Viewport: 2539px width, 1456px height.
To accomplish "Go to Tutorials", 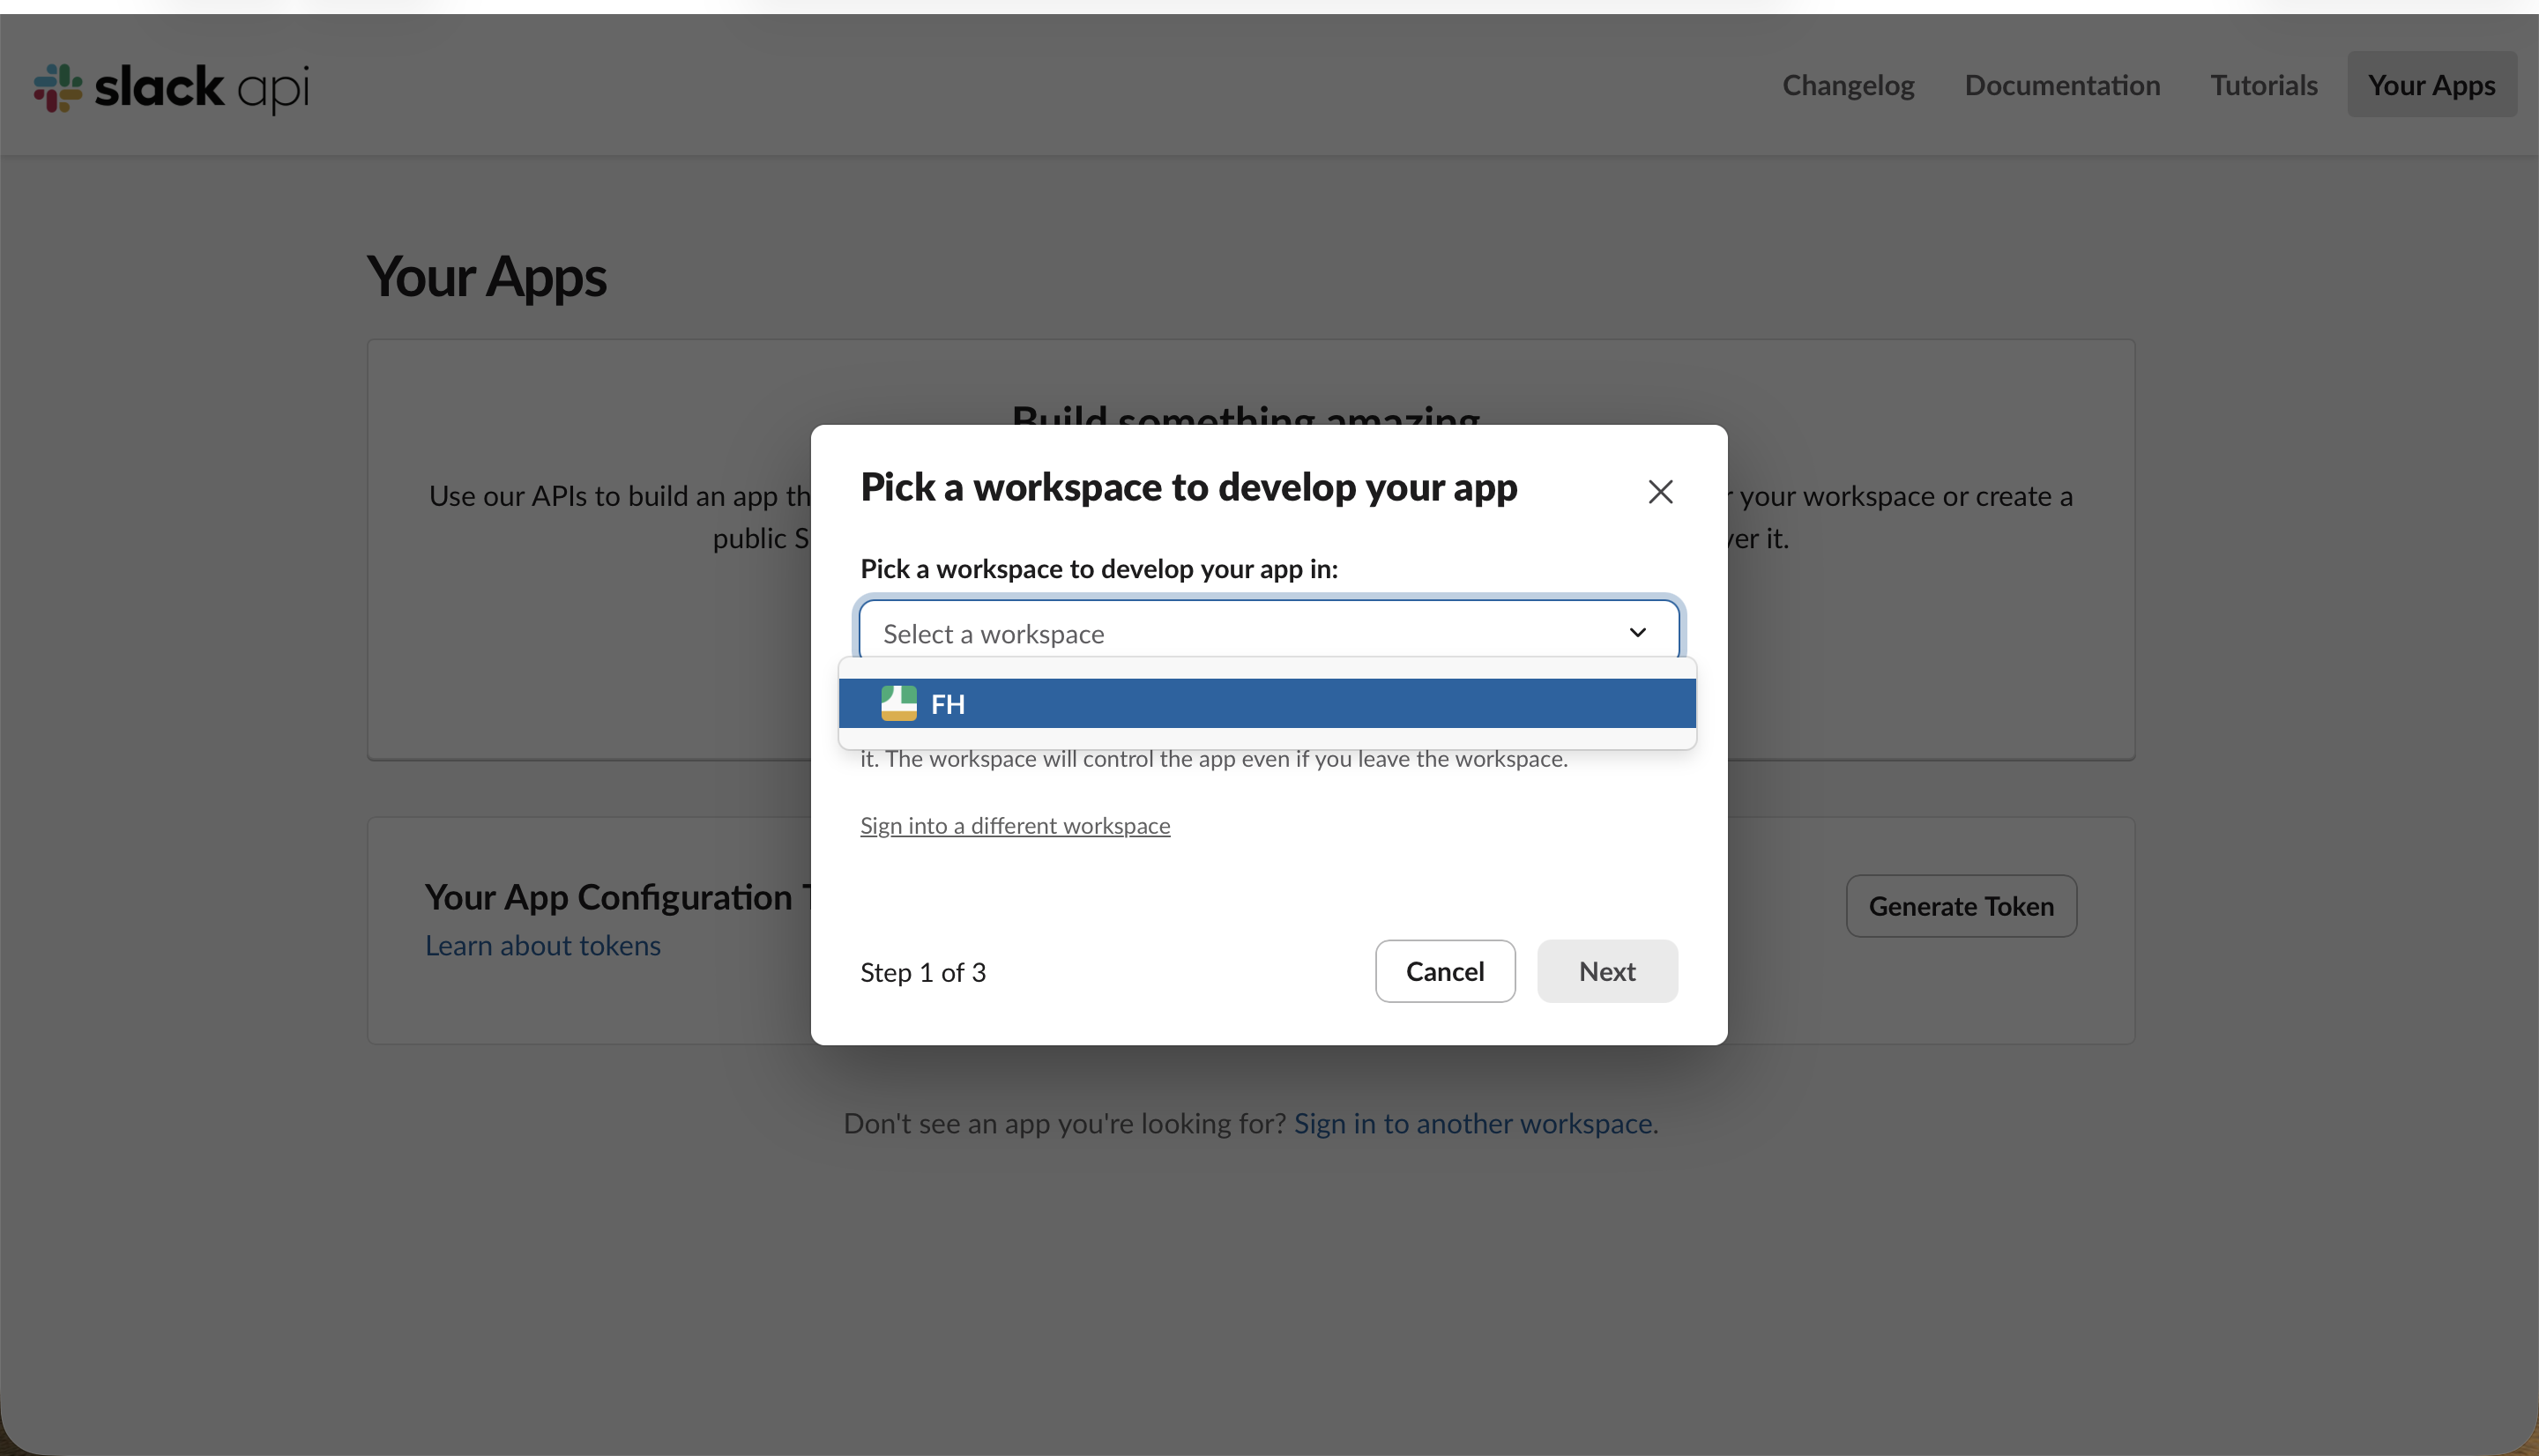I will click(2264, 85).
